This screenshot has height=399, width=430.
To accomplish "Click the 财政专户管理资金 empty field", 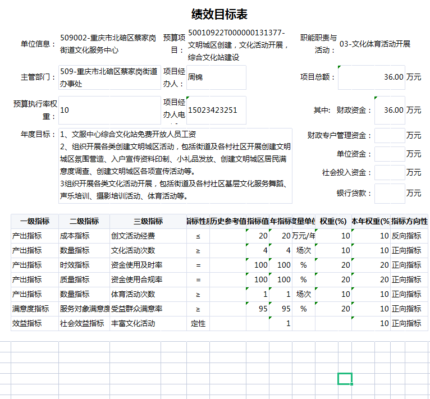I will [x=390, y=135].
